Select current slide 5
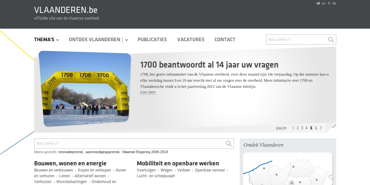Viewport: 370px width, 185px height. click(x=311, y=128)
